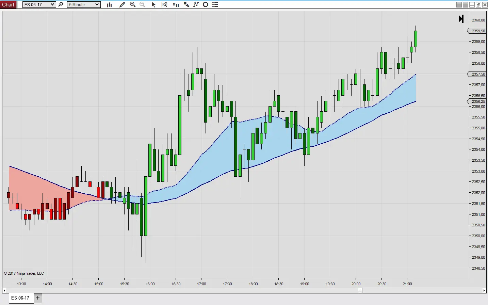Open the chart bar style icon
This screenshot has width=488, height=305.
[109, 4]
